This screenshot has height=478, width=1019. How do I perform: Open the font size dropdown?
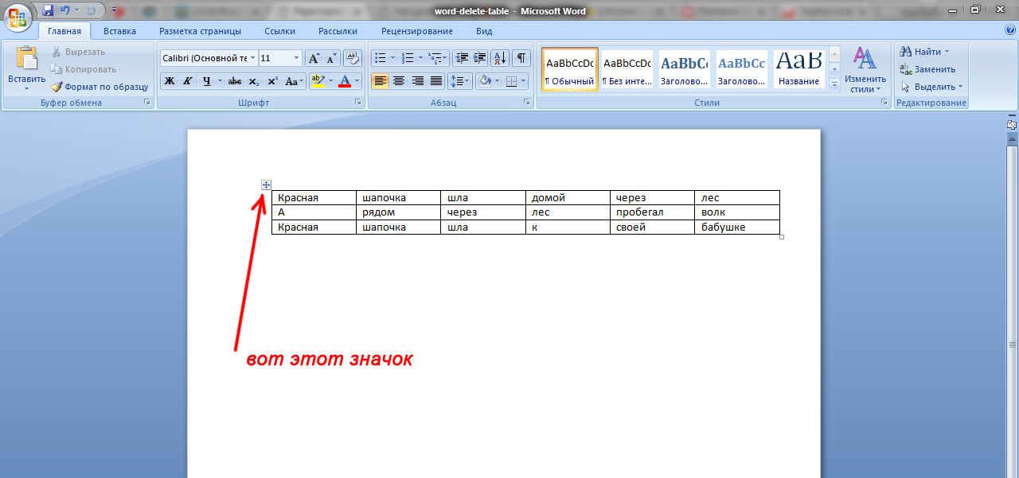pyautogui.click(x=297, y=58)
